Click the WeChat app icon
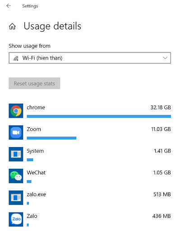 point(16,176)
